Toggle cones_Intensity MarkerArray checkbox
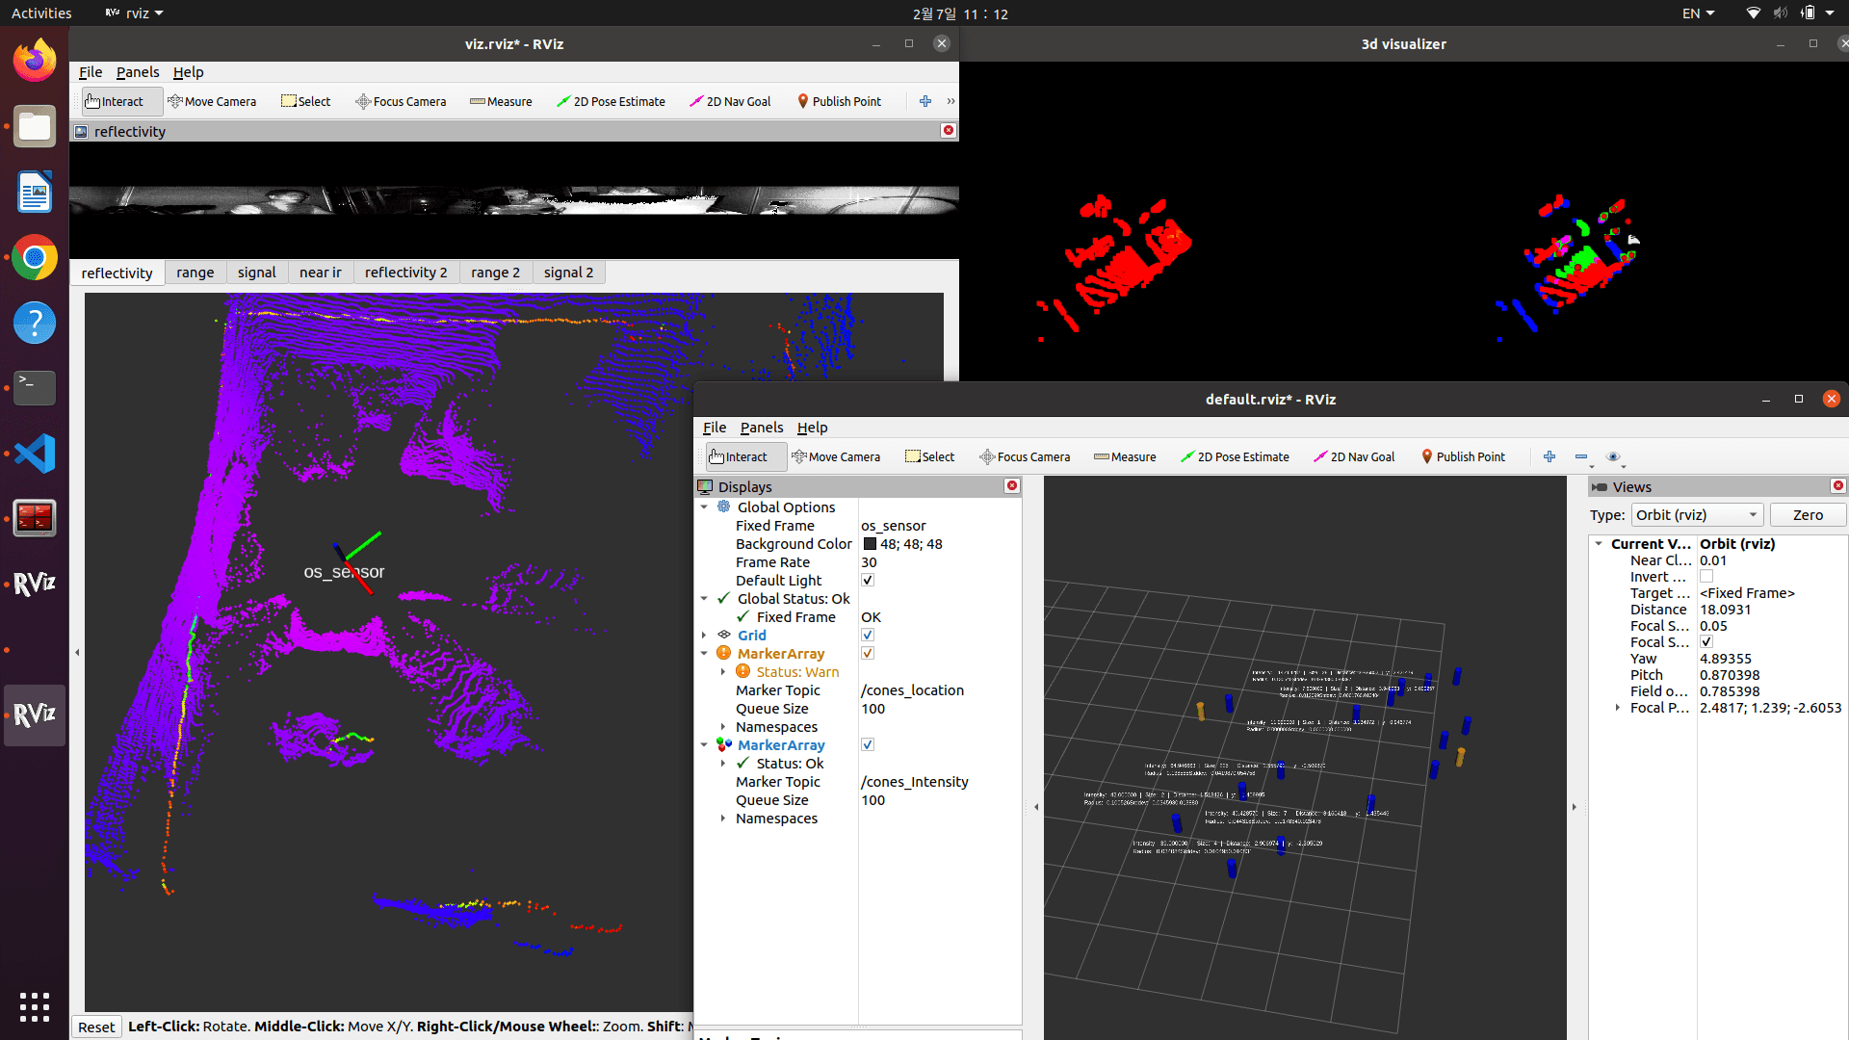The height and width of the screenshot is (1040, 1849). (868, 744)
